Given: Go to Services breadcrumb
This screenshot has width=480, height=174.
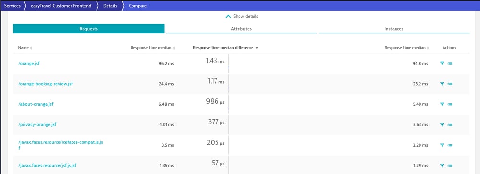Looking at the screenshot, I should pyautogui.click(x=12, y=6).
